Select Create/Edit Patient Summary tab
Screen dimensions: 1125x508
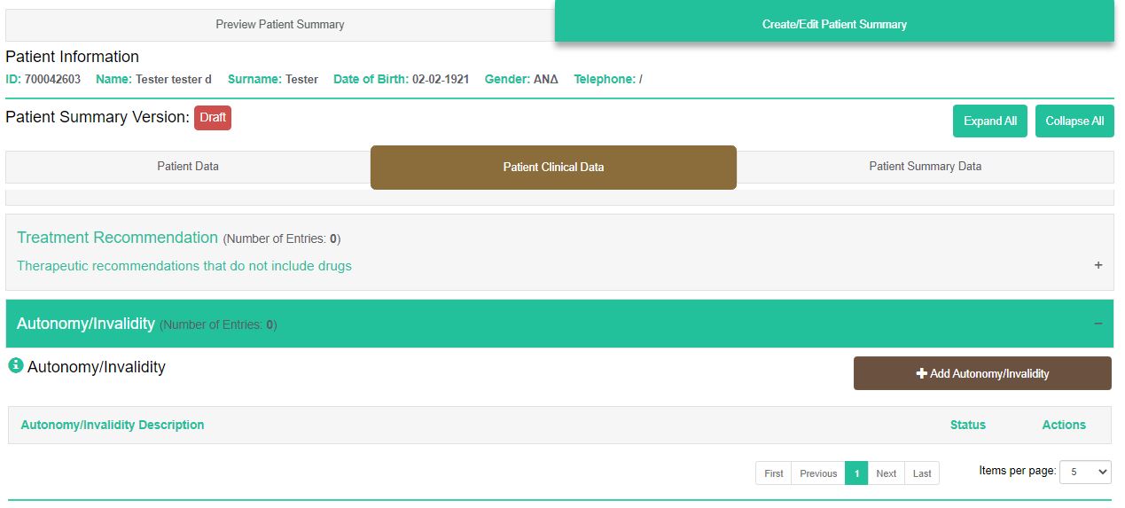(833, 24)
